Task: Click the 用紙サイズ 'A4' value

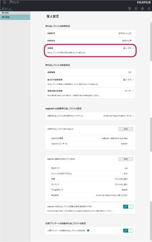Action: 126,168
